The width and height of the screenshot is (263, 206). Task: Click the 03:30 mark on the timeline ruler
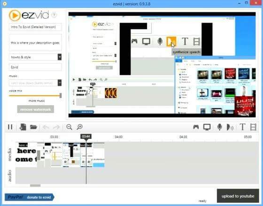click(x=54, y=137)
